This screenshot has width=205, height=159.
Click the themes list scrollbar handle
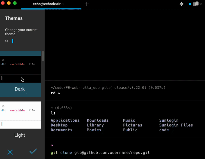coord(43,56)
